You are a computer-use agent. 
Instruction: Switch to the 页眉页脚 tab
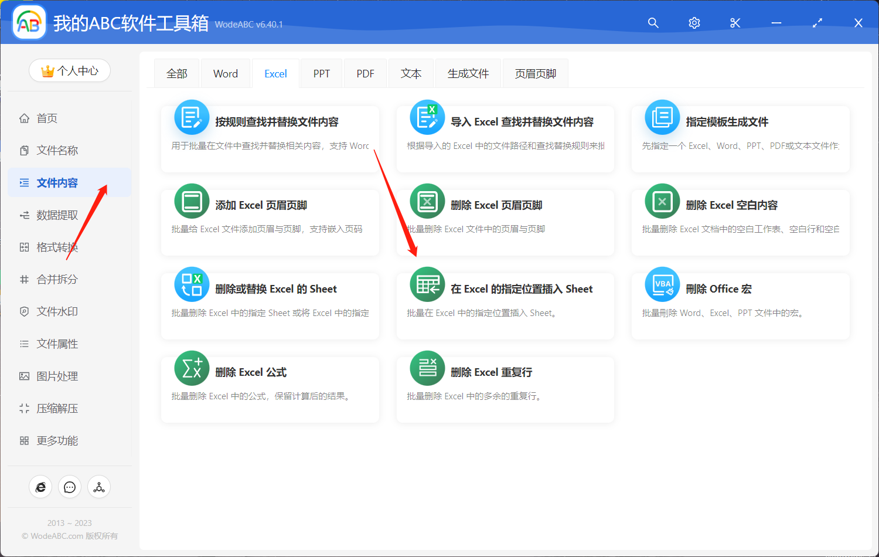(534, 73)
